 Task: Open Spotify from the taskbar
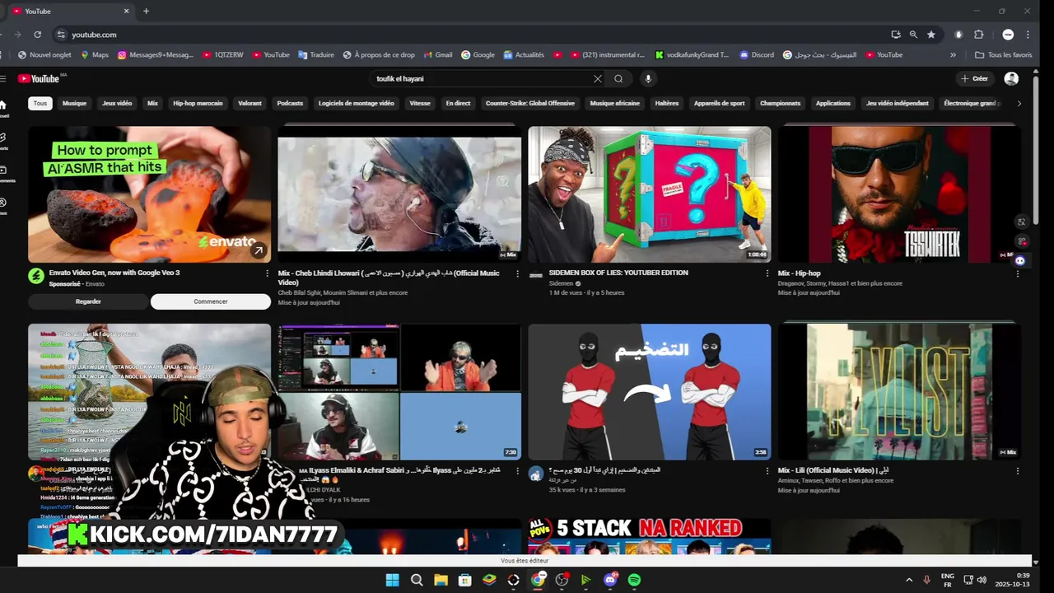pyautogui.click(x=634, y=580)
